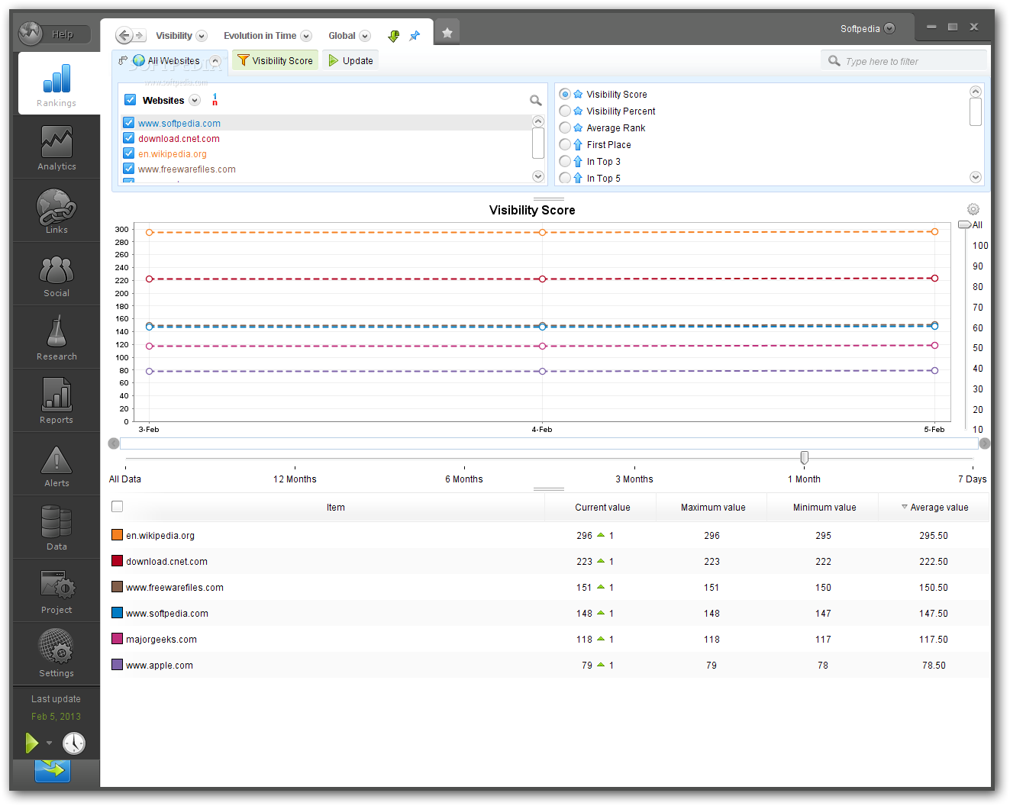The image size is (1010, 806).
Task: Uncheck www.softpedia.com in the website list
Action: click(129, 123)
